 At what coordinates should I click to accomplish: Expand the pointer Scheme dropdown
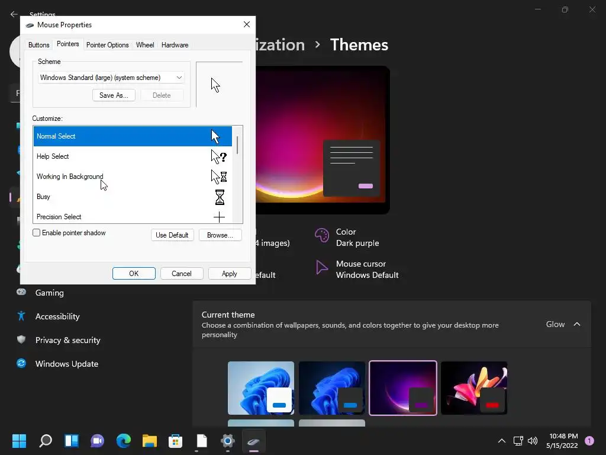(x=111, y=78)
